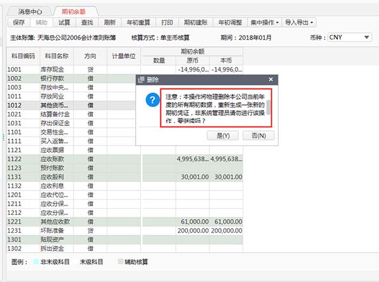Click 科目名称 column header
Image resolution: width=379 pixels, height=282 pixels.
[57, 56]
